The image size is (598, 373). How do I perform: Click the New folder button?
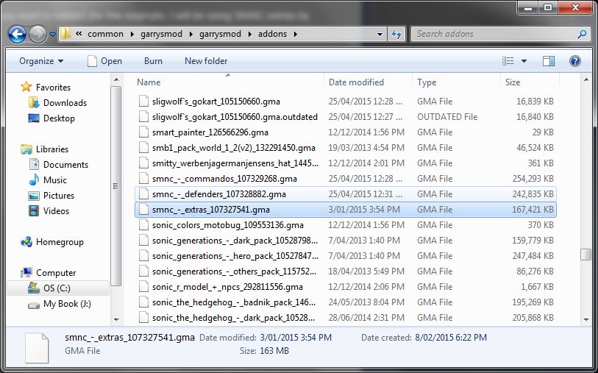(206, 61)
